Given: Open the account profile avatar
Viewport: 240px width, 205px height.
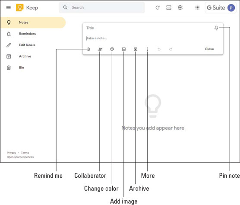Looking at the screenshot, I should coord(231,8).
